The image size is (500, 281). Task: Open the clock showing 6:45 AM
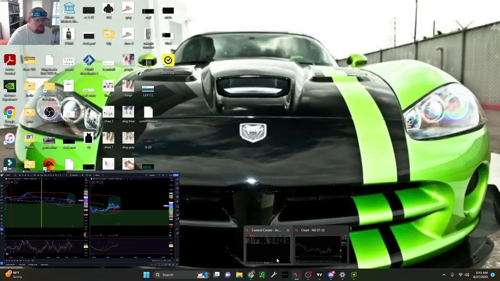point(481,275)
